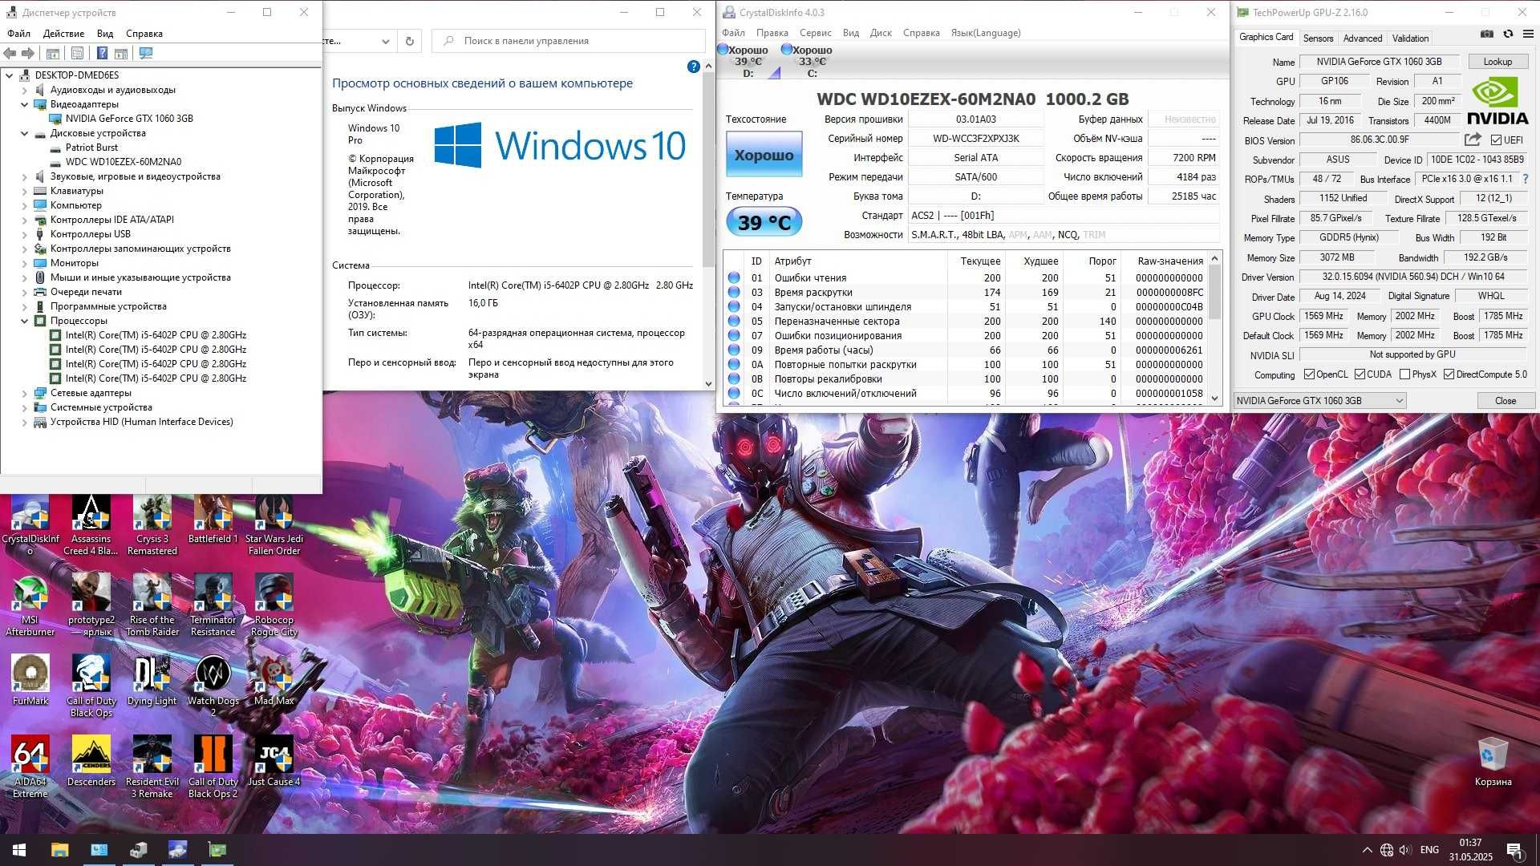Screen dimensions: 1540x866
Task: Click the volume icon in system tray
Action: tap(1404, 850)
